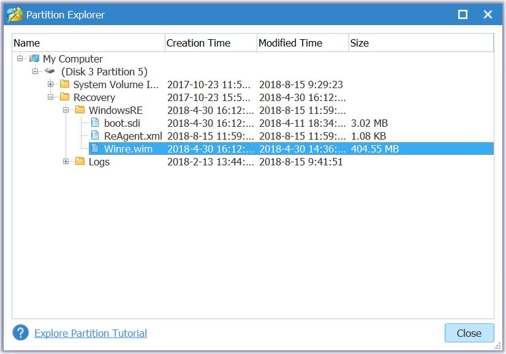Screen dimensions: 506x354
Task: Select the System Volume I... folder name
Action: click(x=116, y=85)
